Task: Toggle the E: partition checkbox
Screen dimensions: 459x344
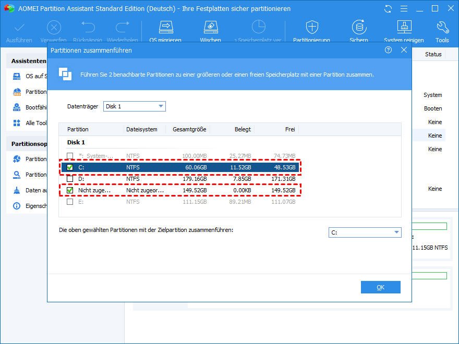Action: pos(70,202)
